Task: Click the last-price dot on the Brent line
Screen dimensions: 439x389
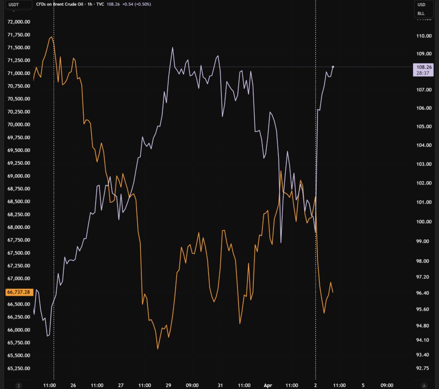Action: pyautogui.click(x=333, y=67)
